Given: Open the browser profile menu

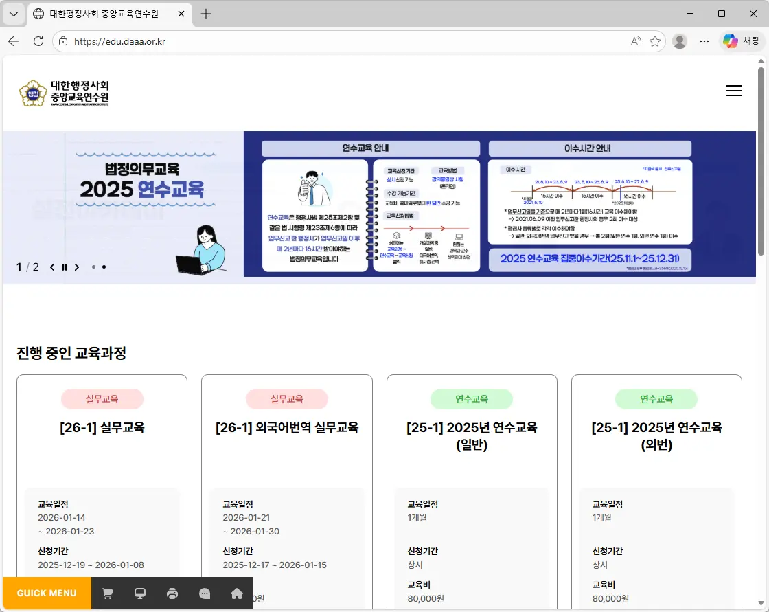Looking at the screenshot, I should (679, 41).
